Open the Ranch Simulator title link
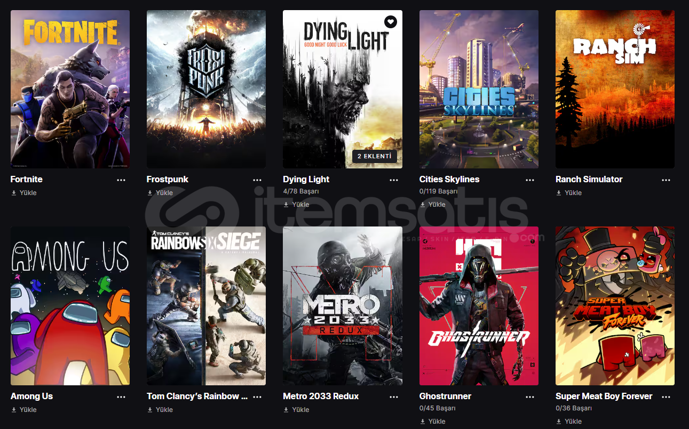Screen dimensions: 689x429 pyautogui.click(x=589, y=180)
